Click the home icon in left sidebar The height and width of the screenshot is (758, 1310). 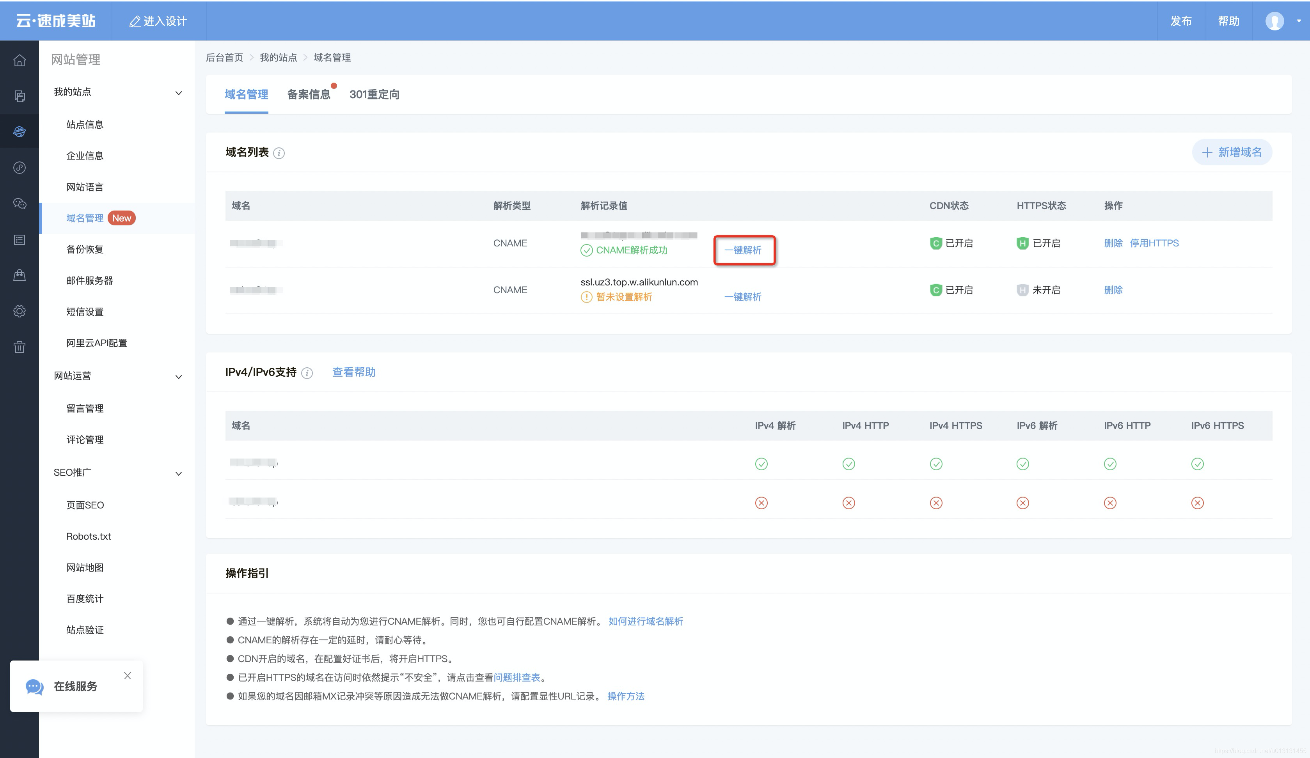pos(19,60)
